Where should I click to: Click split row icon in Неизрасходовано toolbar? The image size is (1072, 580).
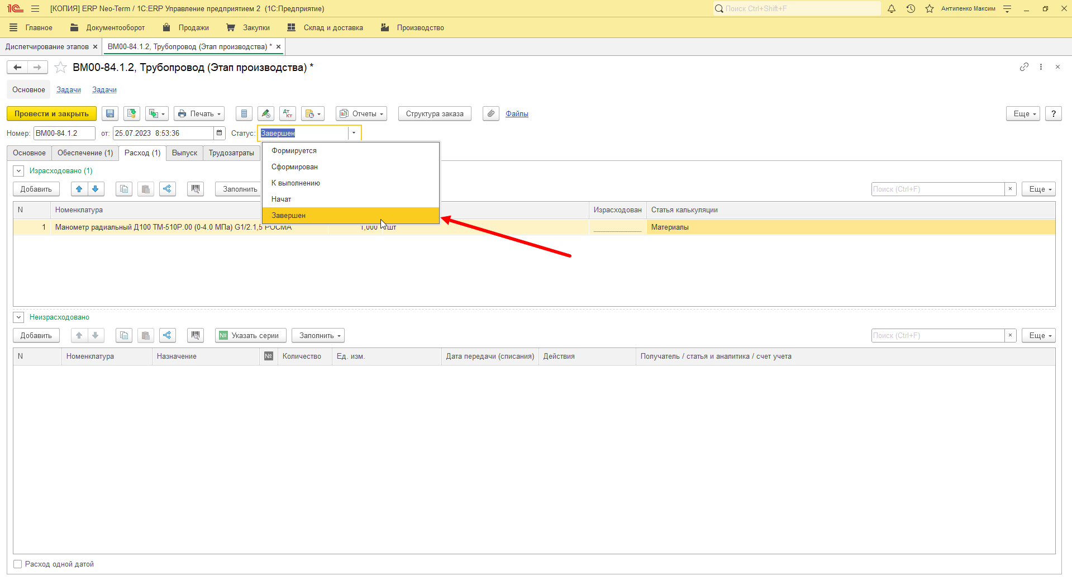coord(168,335)
